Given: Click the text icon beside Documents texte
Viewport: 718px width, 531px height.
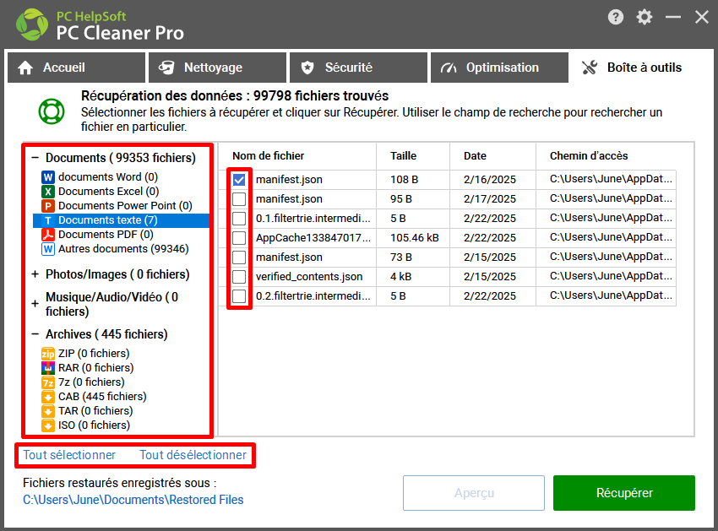Looking at the screenshot, I should (48, 220).
